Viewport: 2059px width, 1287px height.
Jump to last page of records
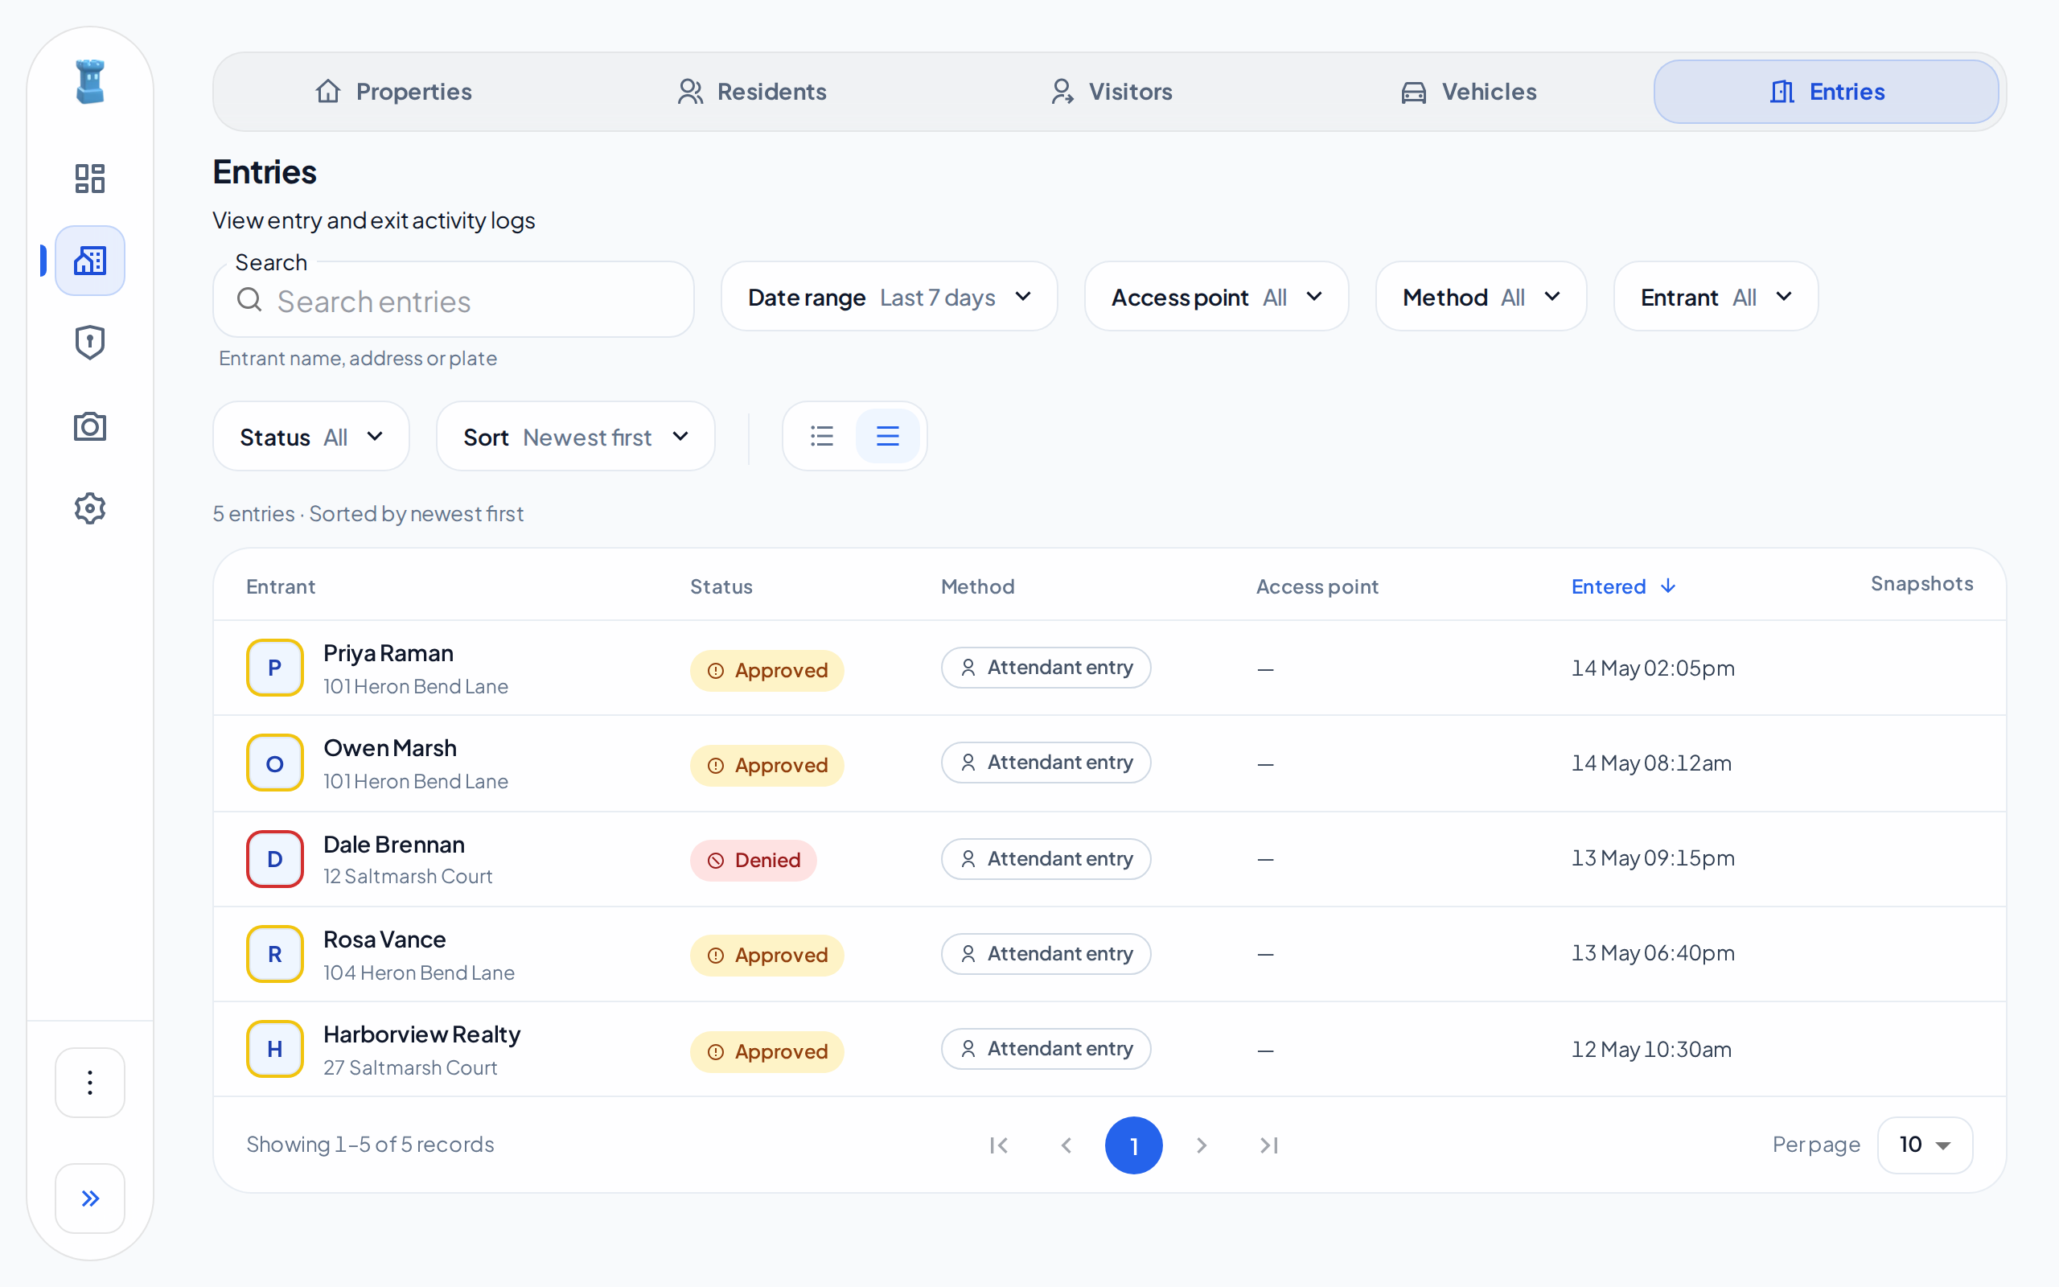click(1268, 1145)
